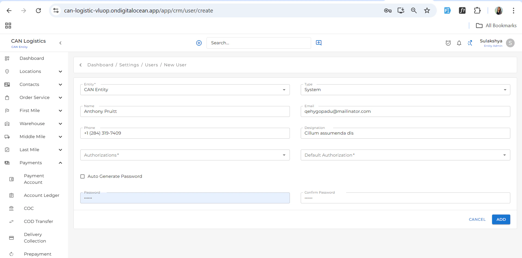Click the Confirm Password field

pyautogui.click(x=406, y=198)
